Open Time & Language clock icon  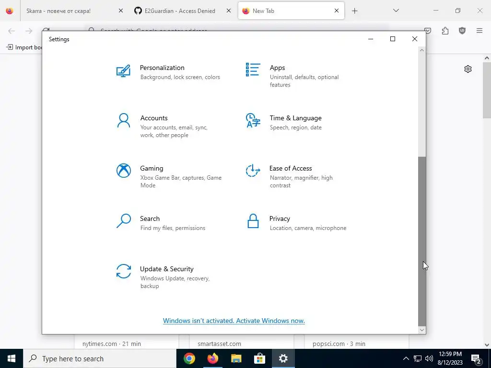coord(253,120)
